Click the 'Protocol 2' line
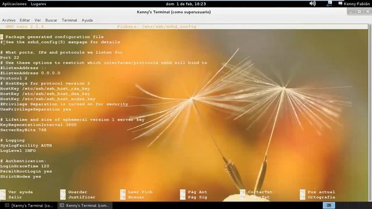Screen dimensions: 372x209 pos(14,78)
